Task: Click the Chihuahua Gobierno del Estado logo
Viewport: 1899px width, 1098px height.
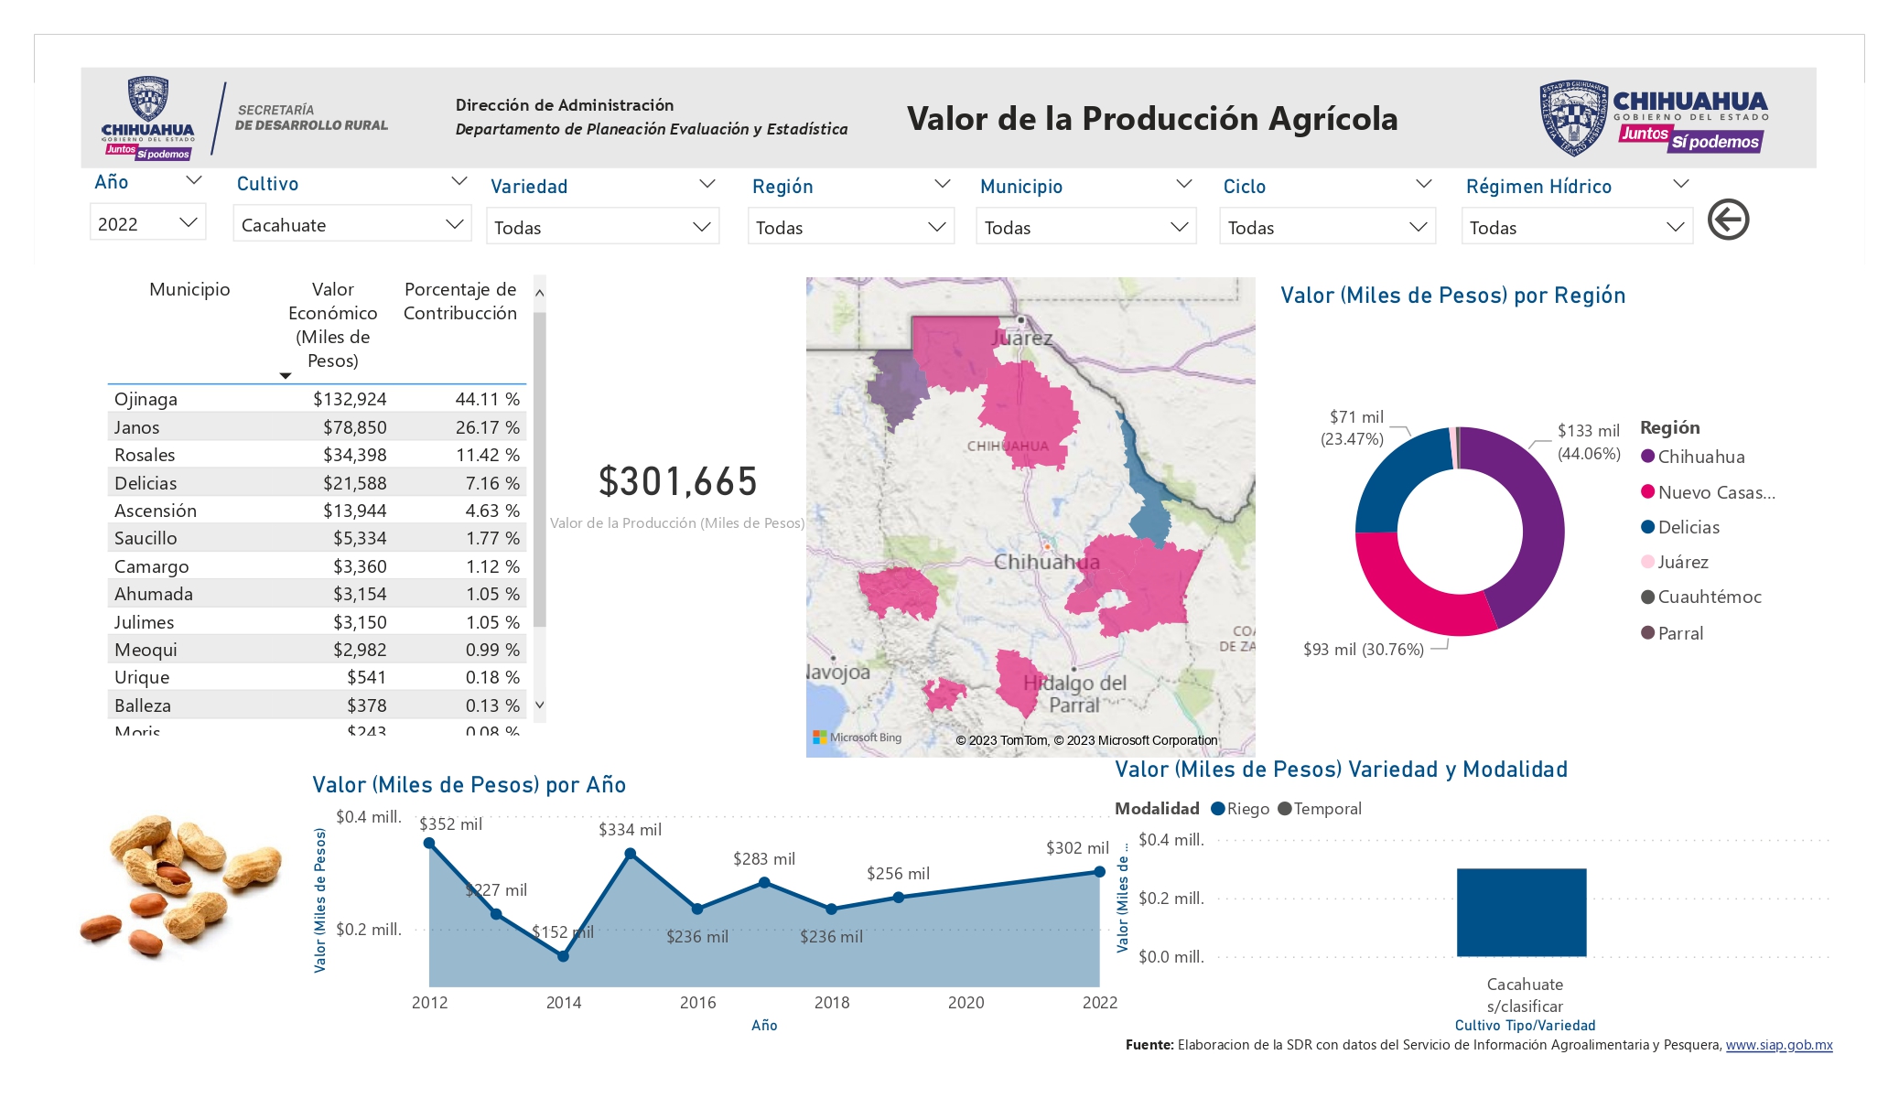Action: point(1654,117)
